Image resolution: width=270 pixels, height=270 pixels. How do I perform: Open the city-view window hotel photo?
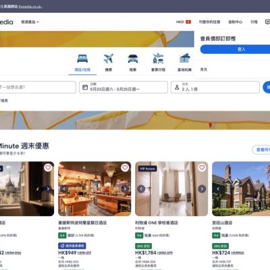[x=27, y=189]
